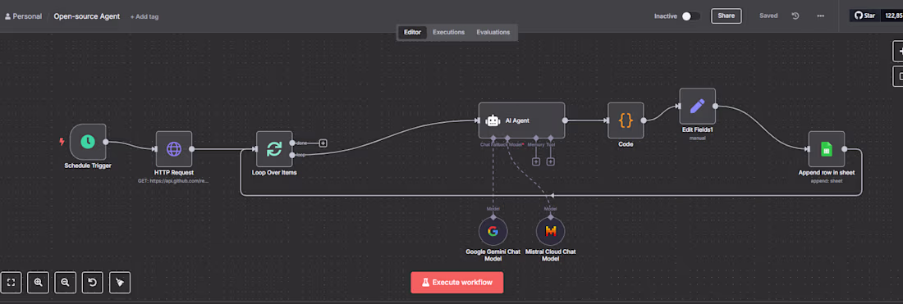903x304 pixels.
Task: Zoom in on the canvas
Action: [x=38, y=282]
